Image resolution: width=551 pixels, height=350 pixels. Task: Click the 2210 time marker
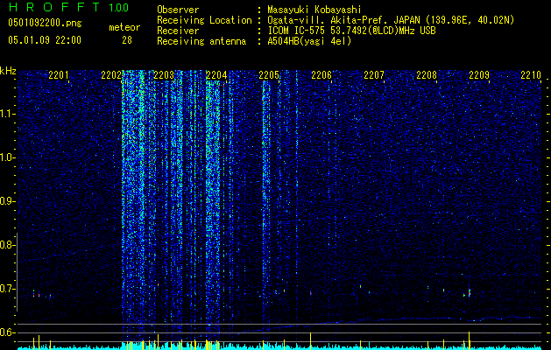pos(531,75)
